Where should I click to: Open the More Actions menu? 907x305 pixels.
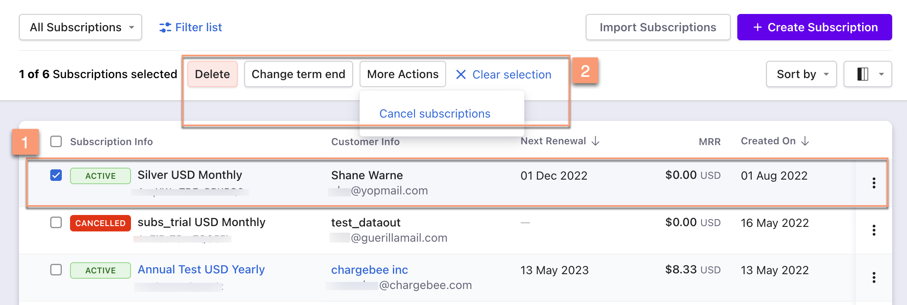click(x=402, y=74)
